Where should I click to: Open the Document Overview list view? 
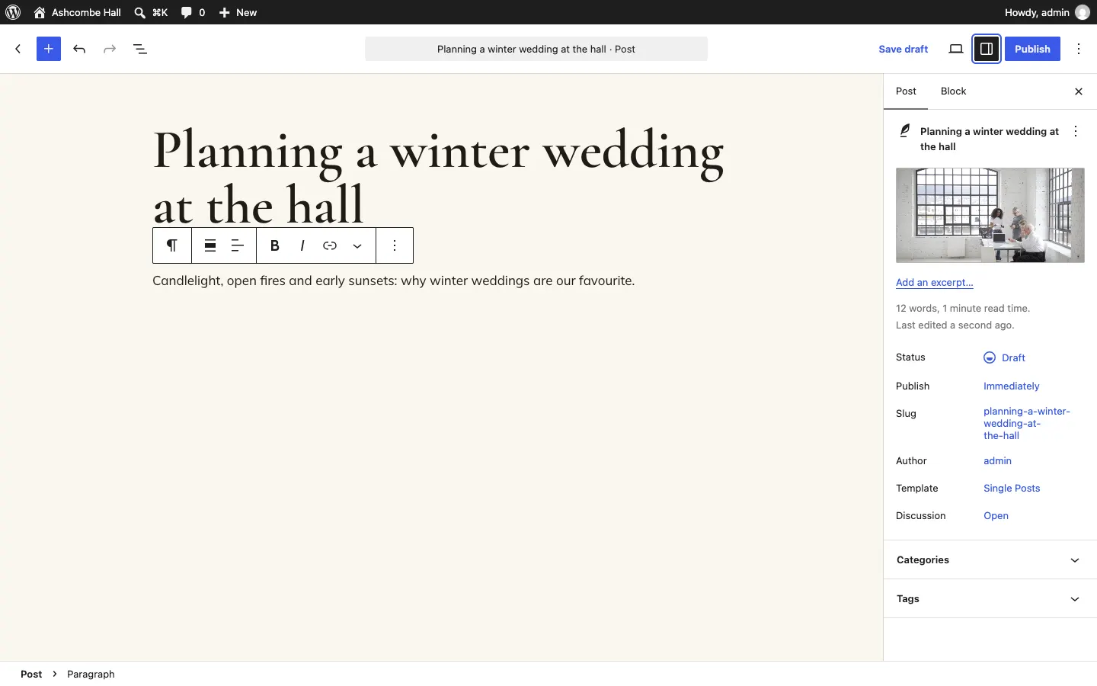(140, 49)
